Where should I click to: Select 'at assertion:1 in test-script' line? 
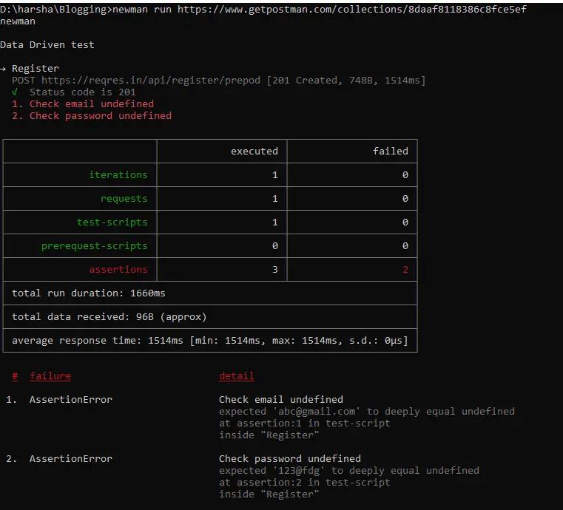click(305, 424)
